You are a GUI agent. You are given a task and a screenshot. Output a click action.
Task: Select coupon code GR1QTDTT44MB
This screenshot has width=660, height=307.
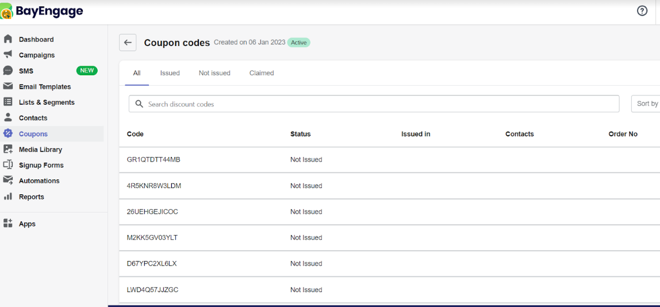pos(153,160)
